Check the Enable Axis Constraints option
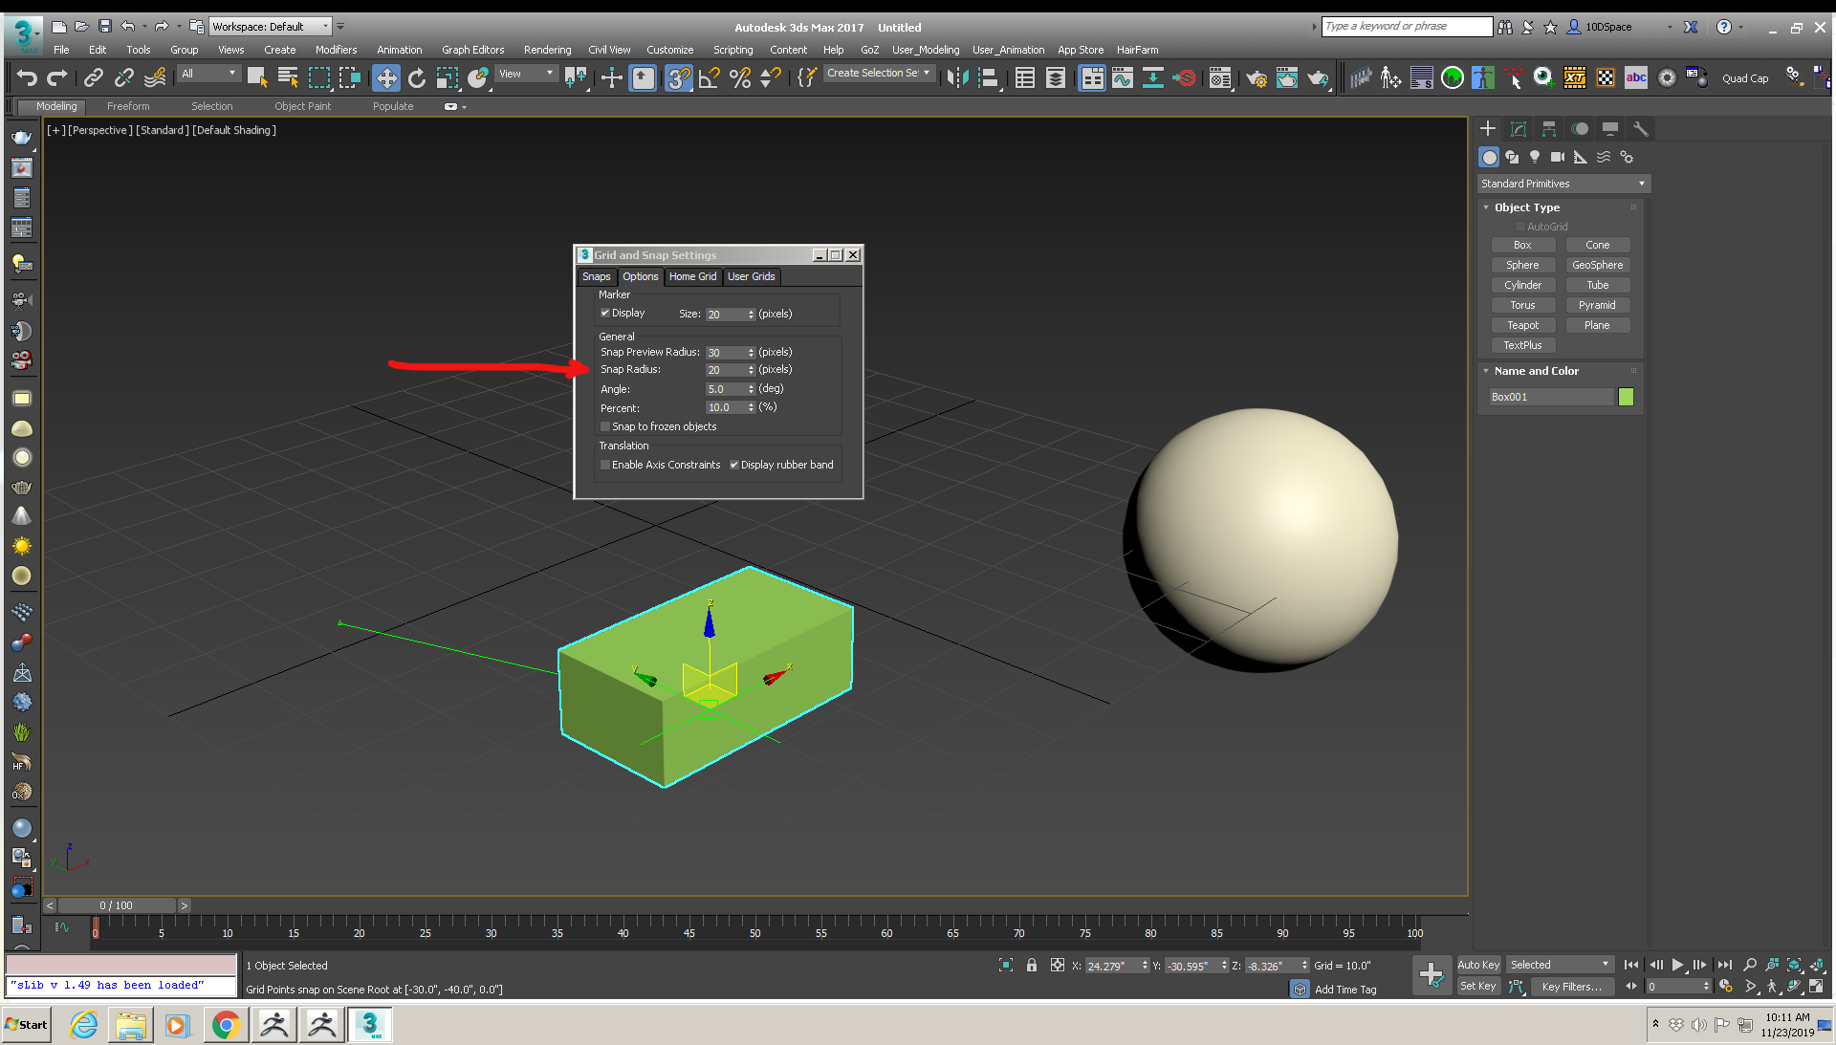Image resolution: width=1836 pixels, height=1045 pixels. point(604,465)
